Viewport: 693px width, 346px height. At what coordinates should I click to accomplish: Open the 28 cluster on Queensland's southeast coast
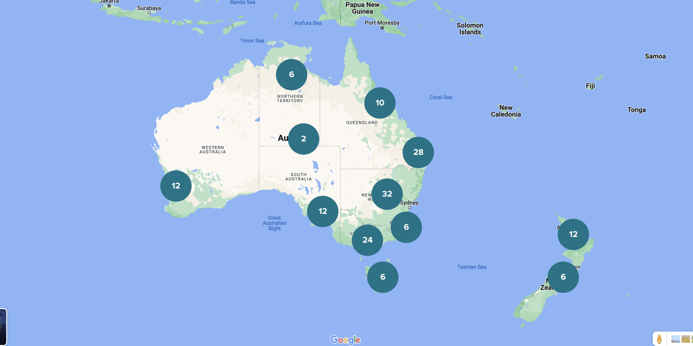418,152
